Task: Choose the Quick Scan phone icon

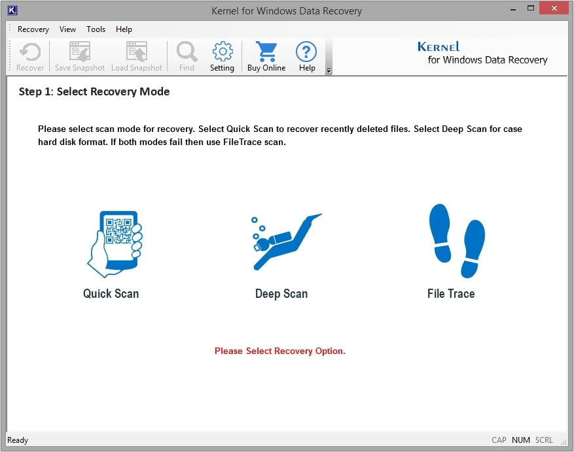Action: [115, 244]
